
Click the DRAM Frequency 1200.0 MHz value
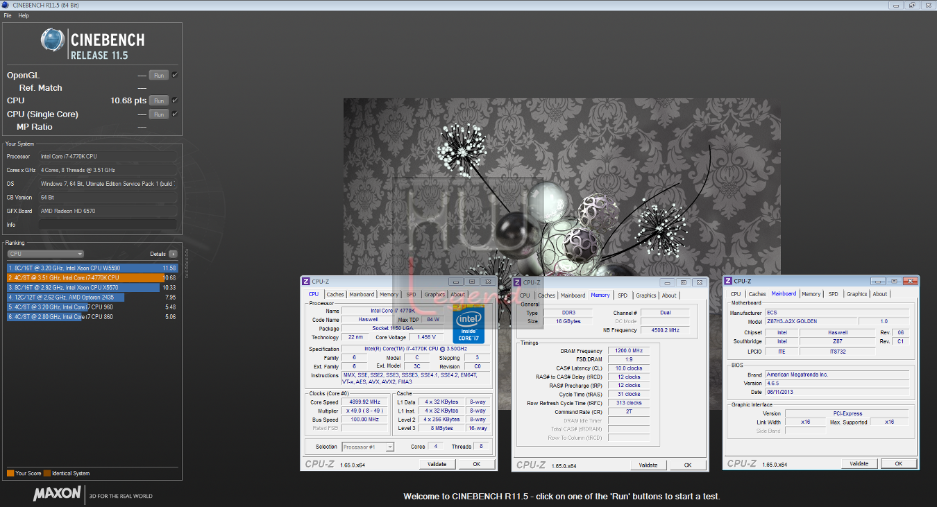(x=629, y=351)
